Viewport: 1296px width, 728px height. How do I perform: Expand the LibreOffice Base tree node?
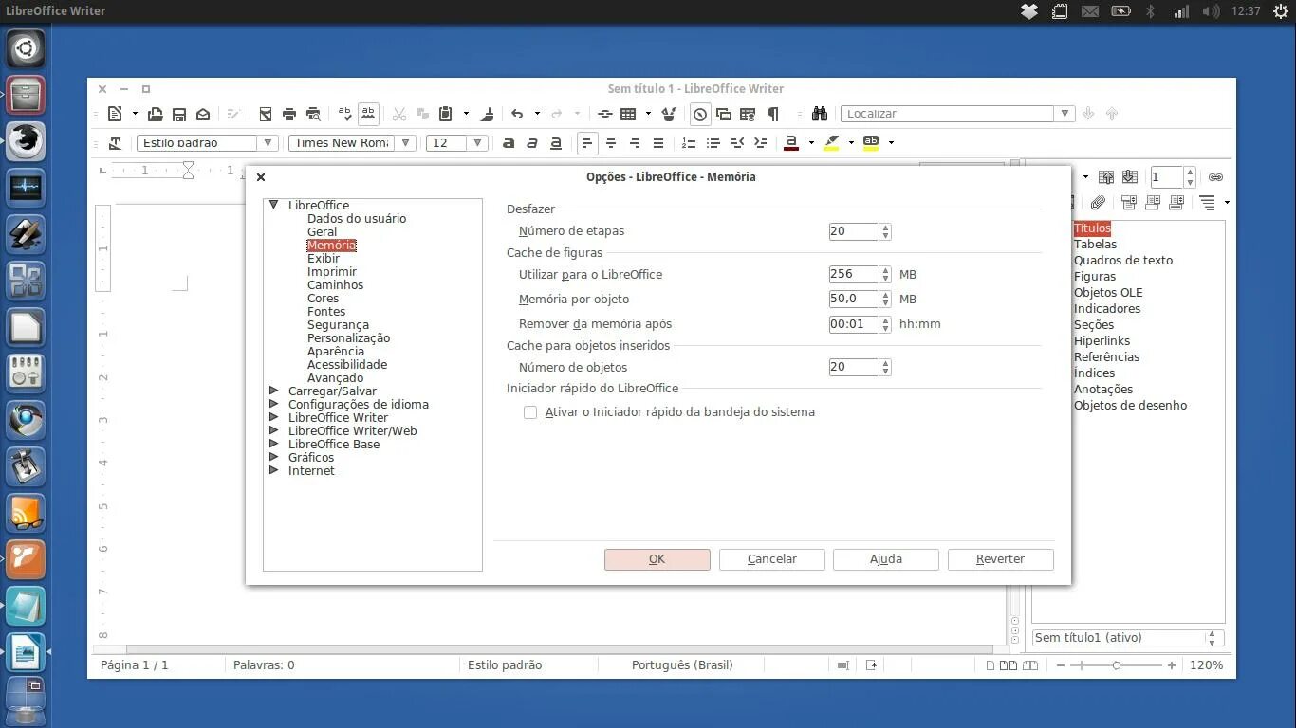[274, 444]
